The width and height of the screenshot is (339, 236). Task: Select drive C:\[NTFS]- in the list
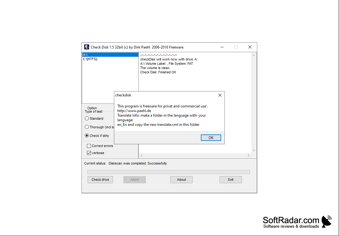[x=110, y=59]
